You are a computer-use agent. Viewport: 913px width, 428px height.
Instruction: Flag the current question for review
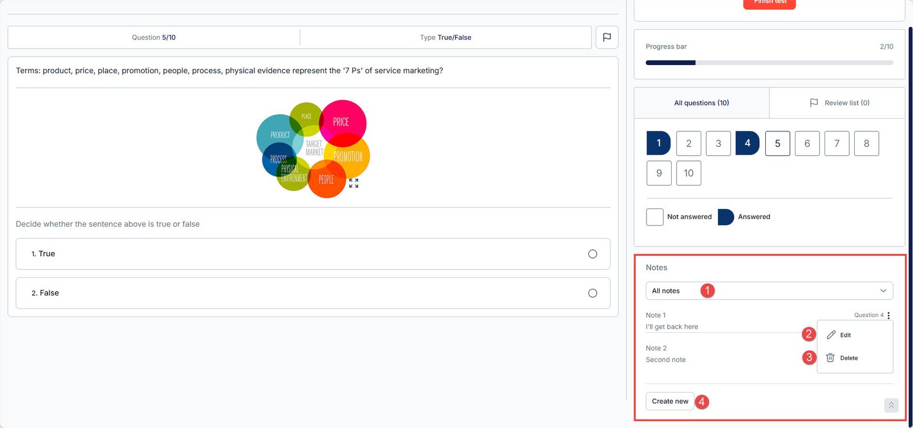(607, 37)
